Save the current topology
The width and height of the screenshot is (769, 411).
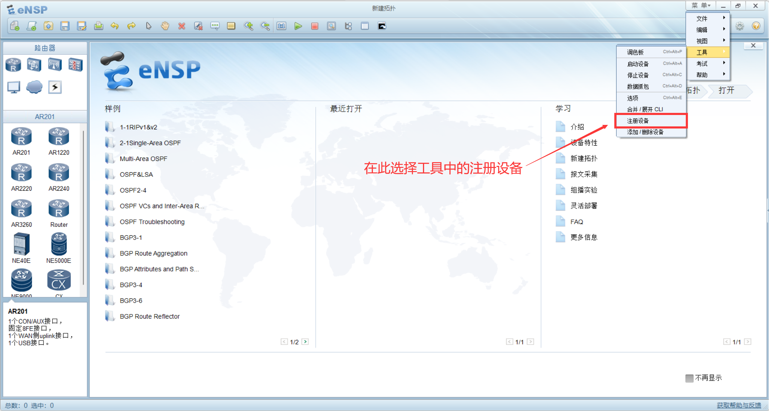click(x=65, y=26)
